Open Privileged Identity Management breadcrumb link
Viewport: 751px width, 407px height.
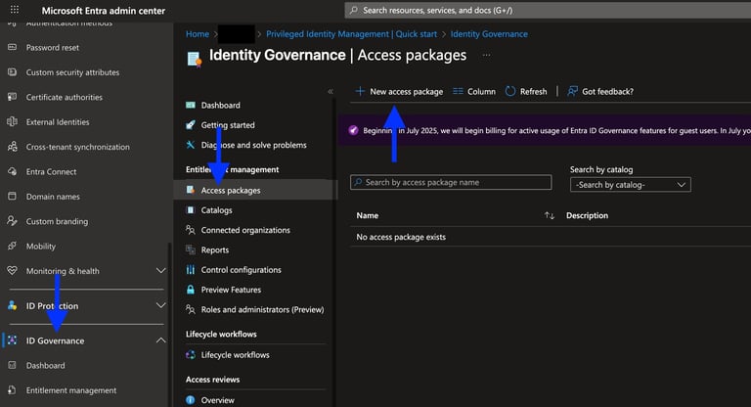(x=352, y=34)
